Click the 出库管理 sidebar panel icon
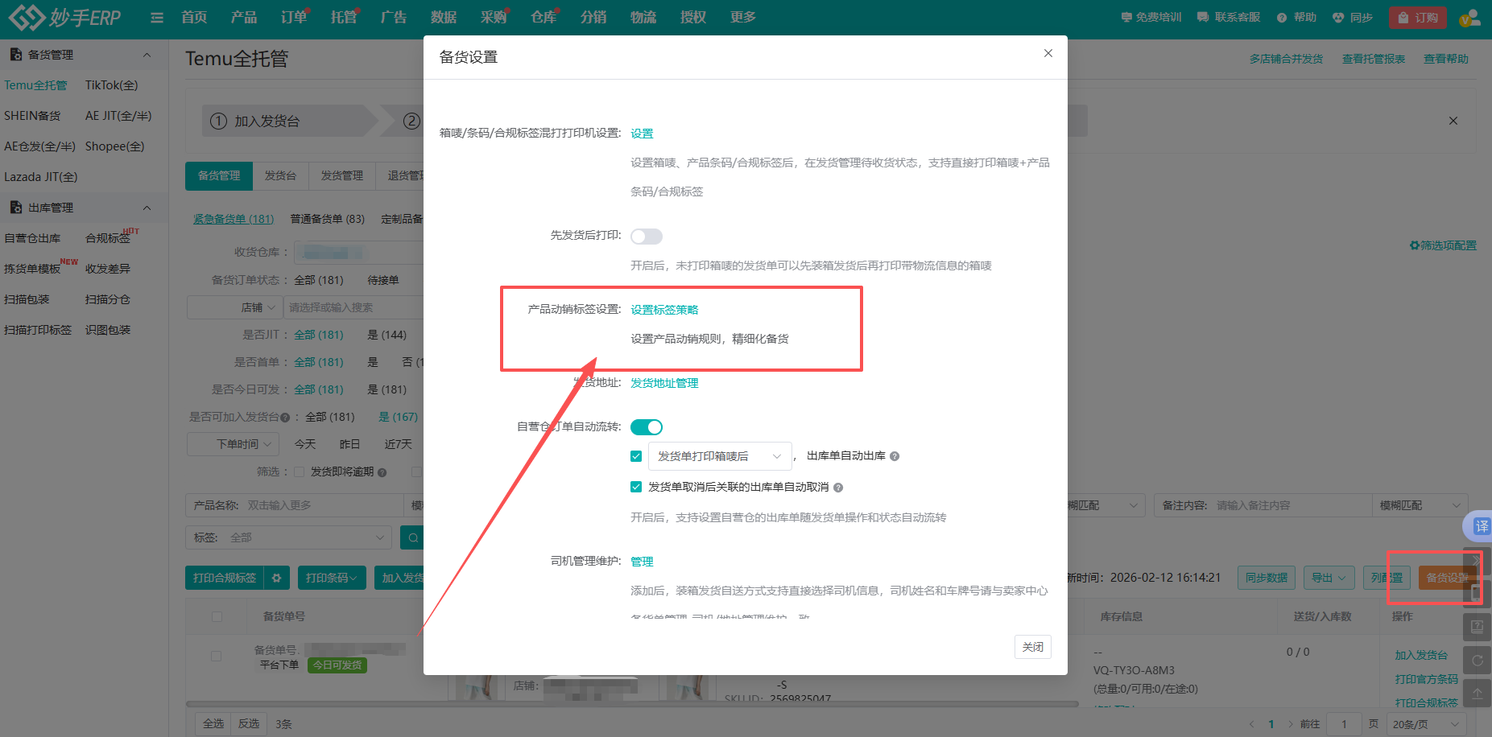The height and width of the screenshot is (737, 1492). [16, 207]
